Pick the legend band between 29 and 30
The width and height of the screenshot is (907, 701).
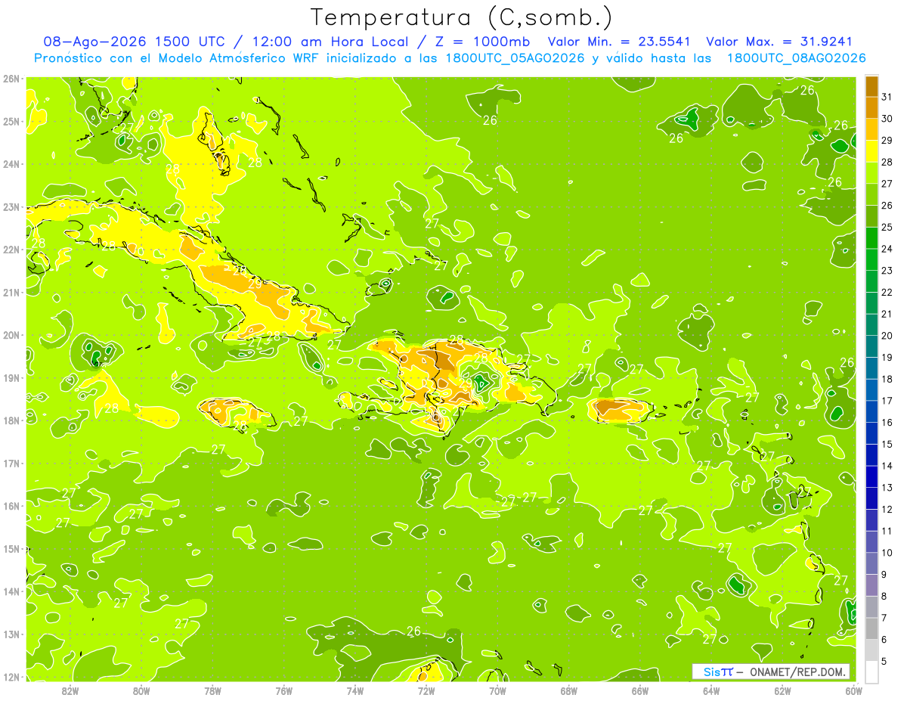click(871, 129)
